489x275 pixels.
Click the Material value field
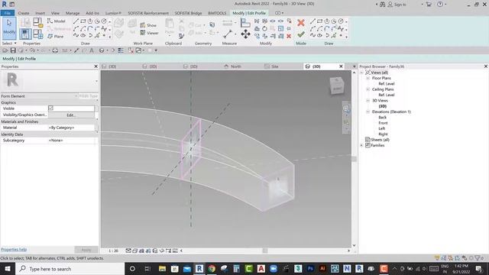coord(71,128)
